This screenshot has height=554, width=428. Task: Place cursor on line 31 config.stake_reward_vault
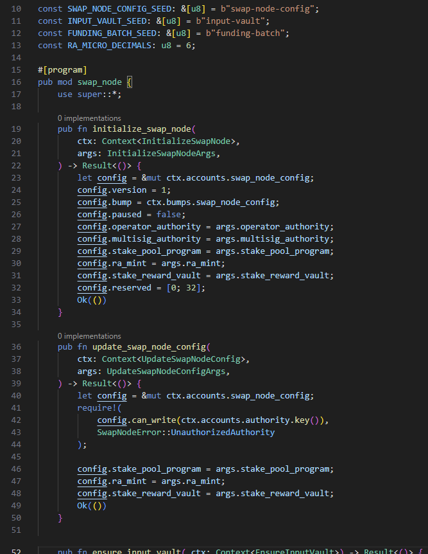coord(139,276)
